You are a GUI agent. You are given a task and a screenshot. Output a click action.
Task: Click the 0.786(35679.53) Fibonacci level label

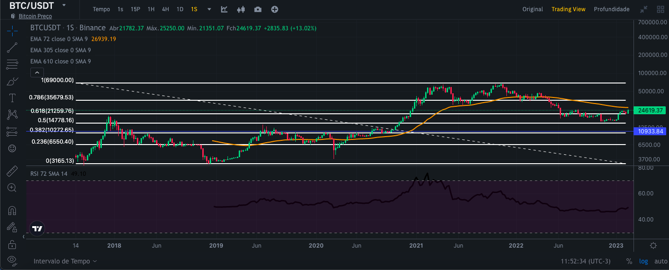point(51,97)
